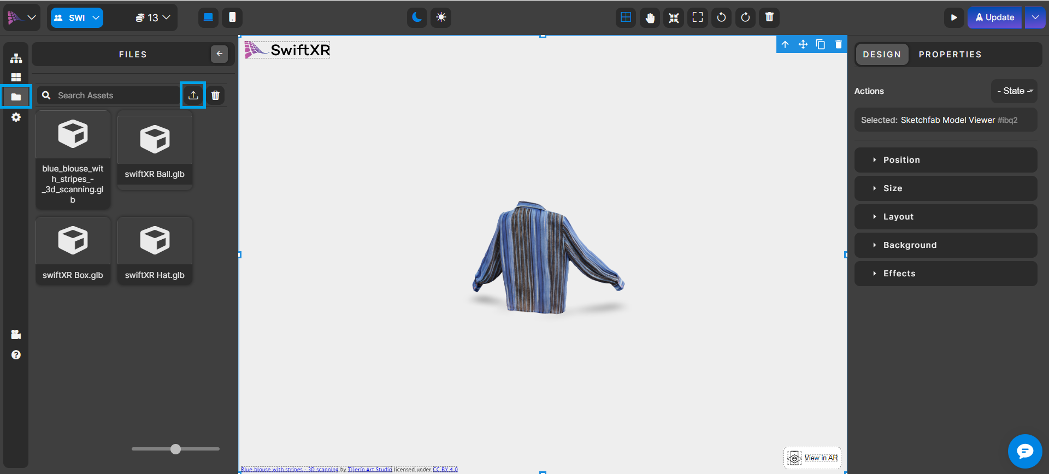The width and height of the screenshot is (1049, 474).
Task: Toggle dark mode moon icon
Action: [417, 17]
